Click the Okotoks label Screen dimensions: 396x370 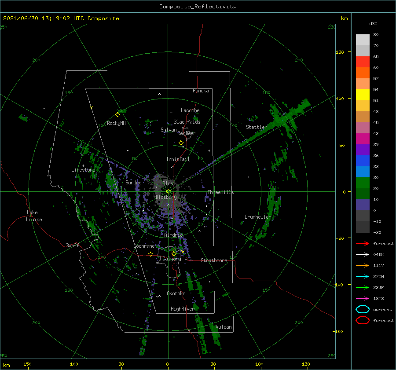(x=176, y=293)
